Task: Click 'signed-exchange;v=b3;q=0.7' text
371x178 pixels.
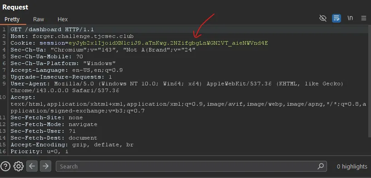Action: pyautogui.click(x=98, y=111)
